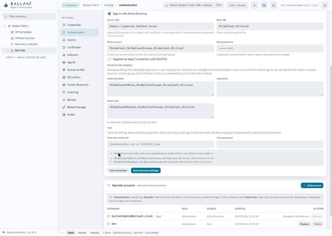This screenshot has width=332, height=236.
Task: Switch to the Alarms bottom tab
Action: [x=82, y=233]
